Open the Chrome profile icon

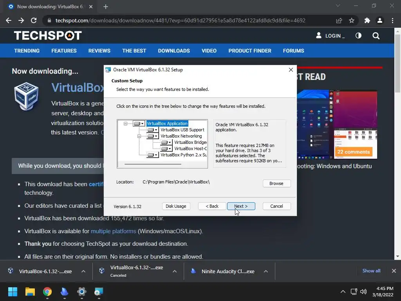[x=380, y=20]
